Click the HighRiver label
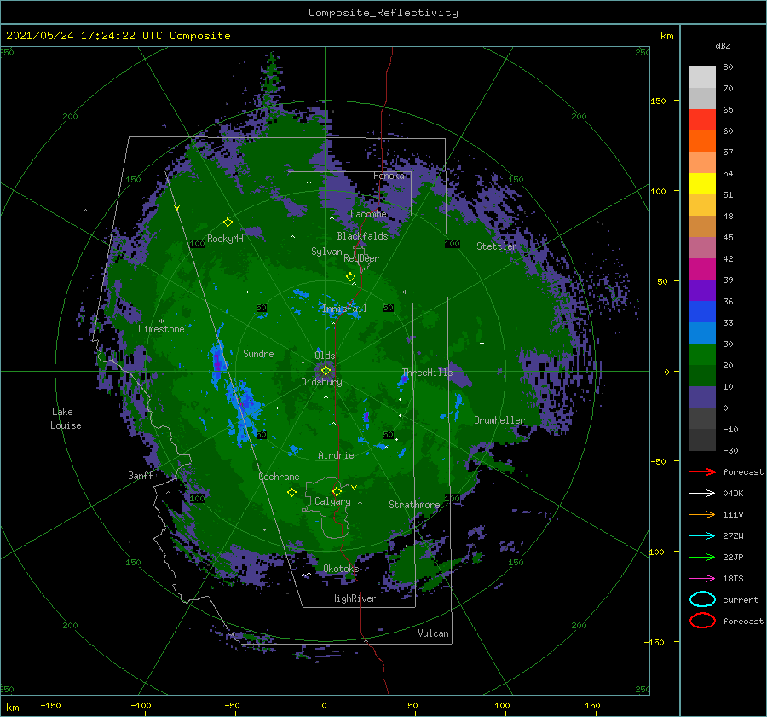This screenshot has height=717, width=767. 354,598
